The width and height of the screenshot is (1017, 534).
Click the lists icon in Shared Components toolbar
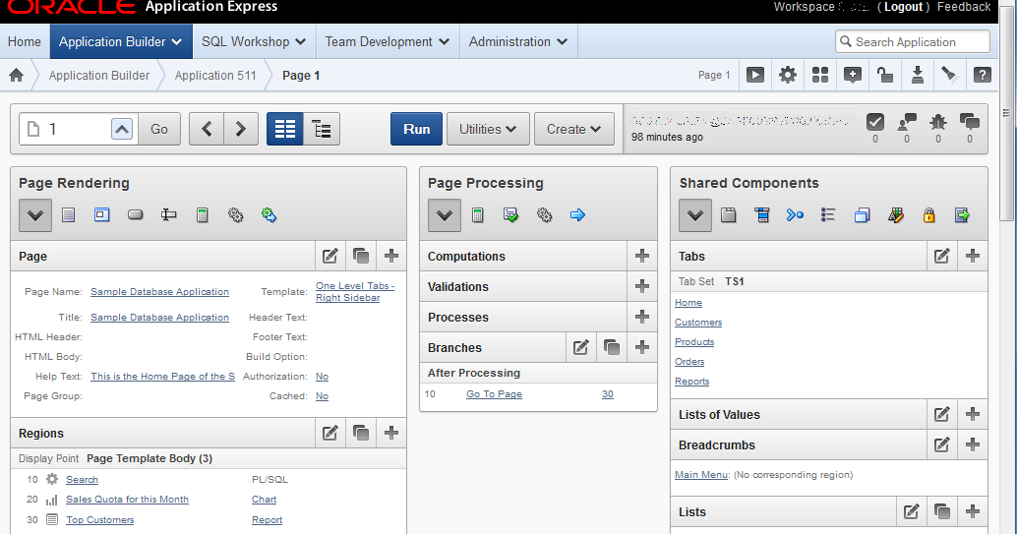(828, 214)
